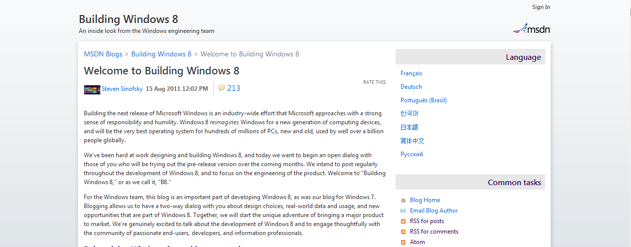View the 213 comments link

233,88
